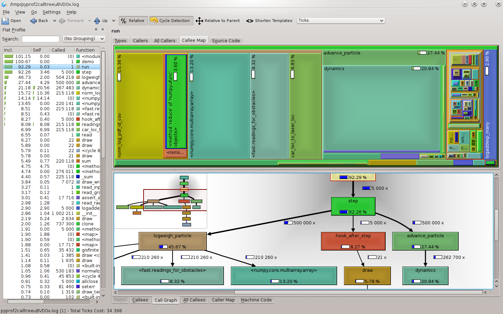Click the Search input field
Screen dimensions: 503x314
pos(41,39)
